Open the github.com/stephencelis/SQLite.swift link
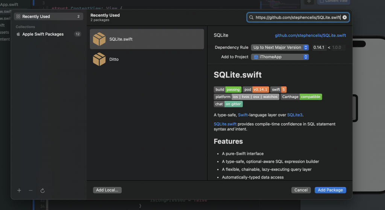385x210 pixels. pyautogui.click(x=310, y=35)
